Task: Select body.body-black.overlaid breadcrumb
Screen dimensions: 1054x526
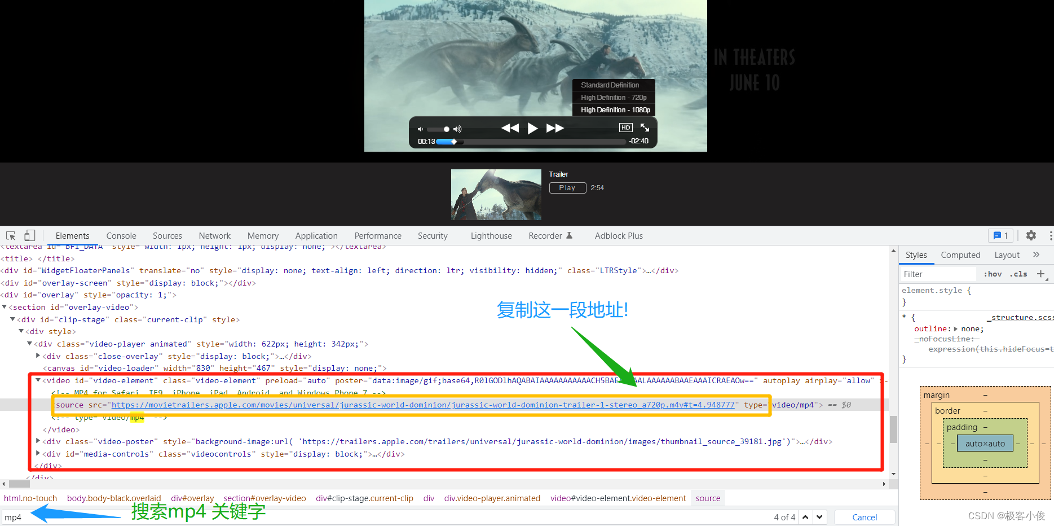Action: click(x=114, y=498)
